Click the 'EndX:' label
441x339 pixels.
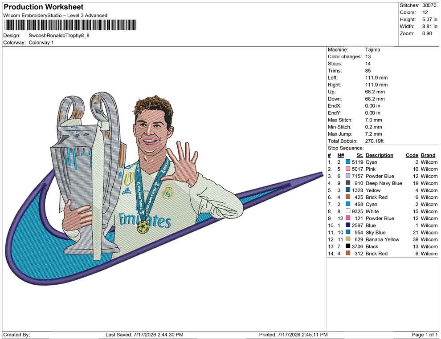(335, 105)
